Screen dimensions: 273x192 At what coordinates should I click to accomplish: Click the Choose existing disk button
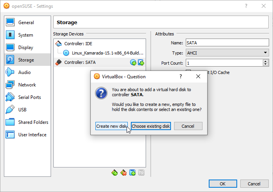(x=151, y=126)
